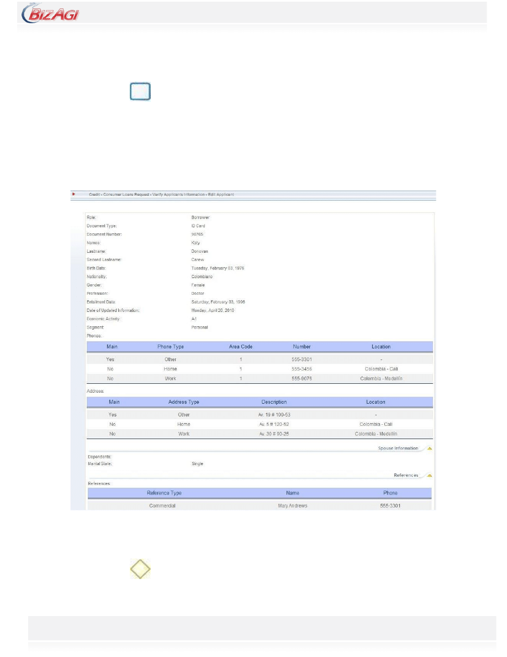This screenshot has width=507, height=657.
Task: Click the arrow icon beside the Credit breadcrumb
Action: [x=74, y=194]
